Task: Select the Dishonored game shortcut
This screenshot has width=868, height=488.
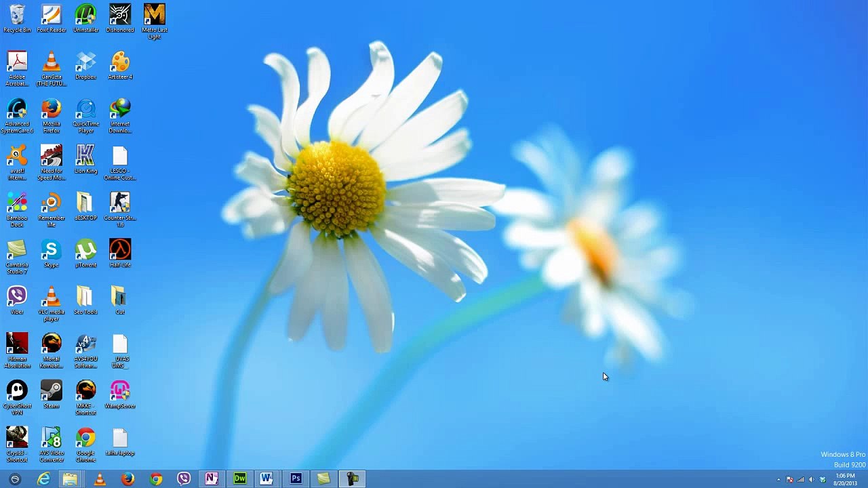Action: pyautogui.click(x=120, y=19)
